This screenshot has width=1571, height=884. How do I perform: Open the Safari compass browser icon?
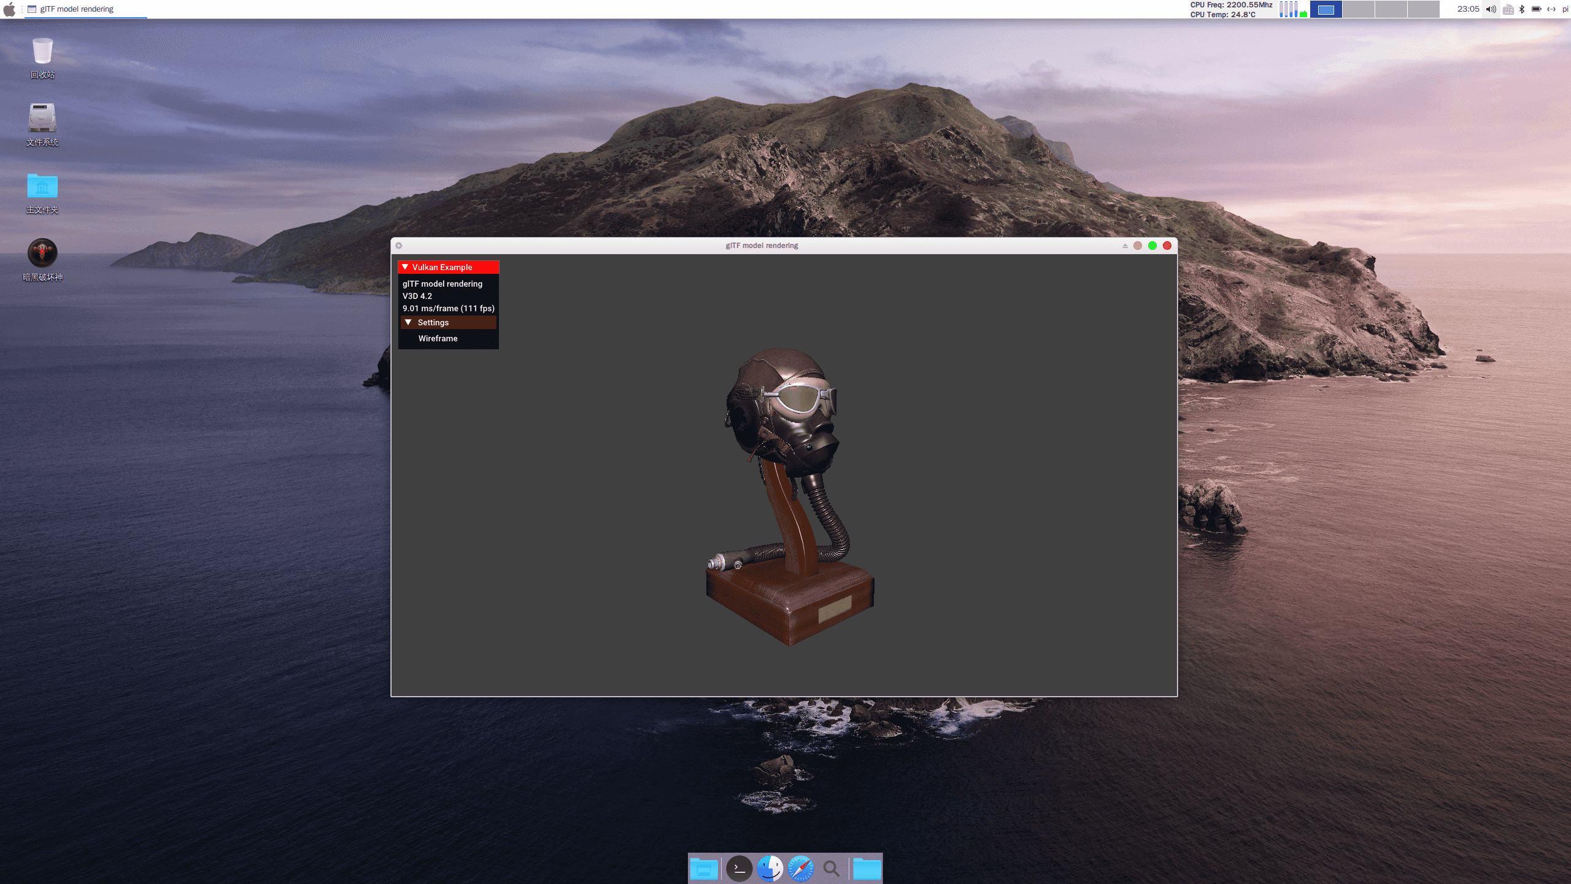[800, 869]
